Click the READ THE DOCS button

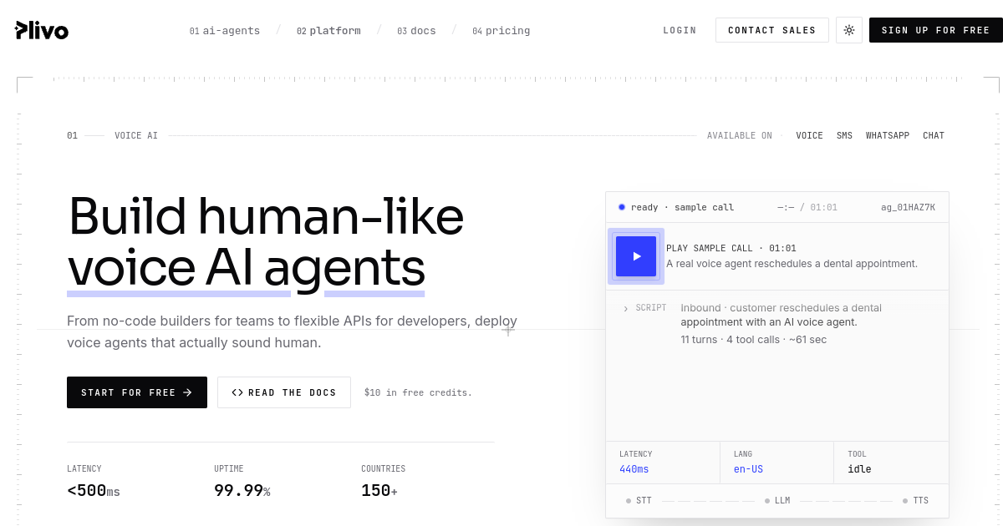click(284, 392)
